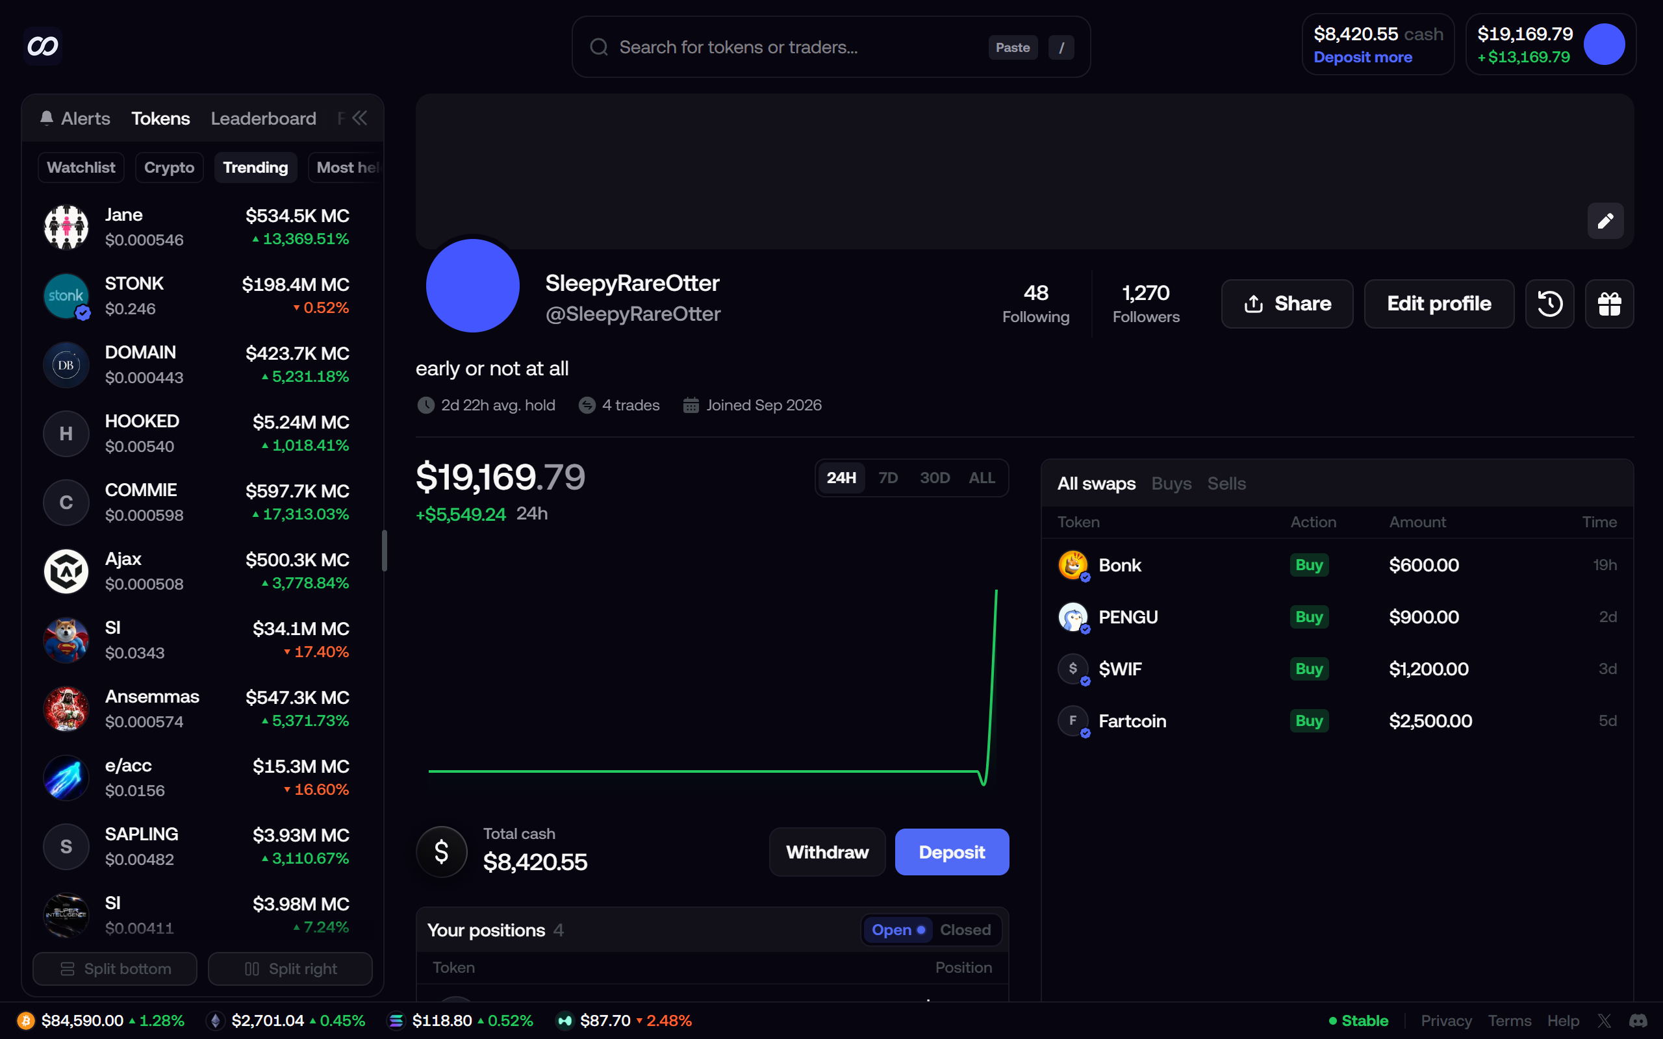The width and height of the screenshot is (1663, 1039).
Task: Set chart range to ALL
Action: pos(982,477)
